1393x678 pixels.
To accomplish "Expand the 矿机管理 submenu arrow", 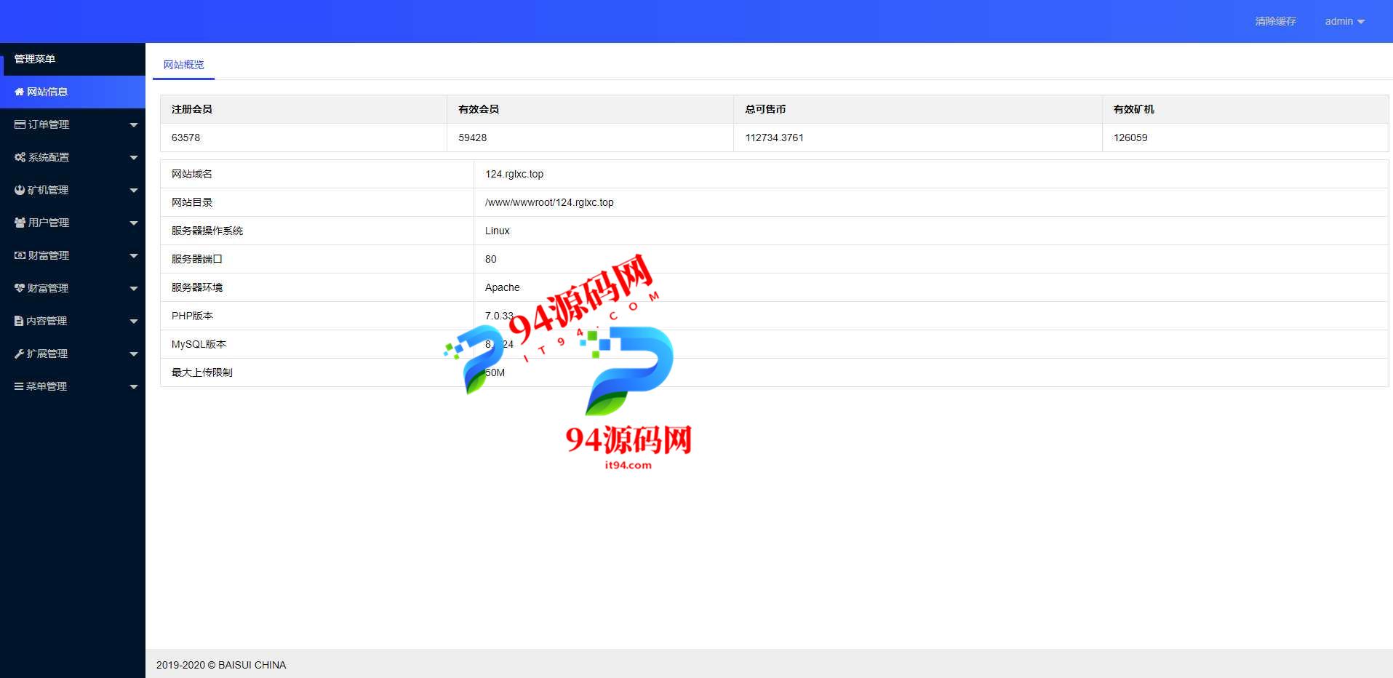I will 134,191.
